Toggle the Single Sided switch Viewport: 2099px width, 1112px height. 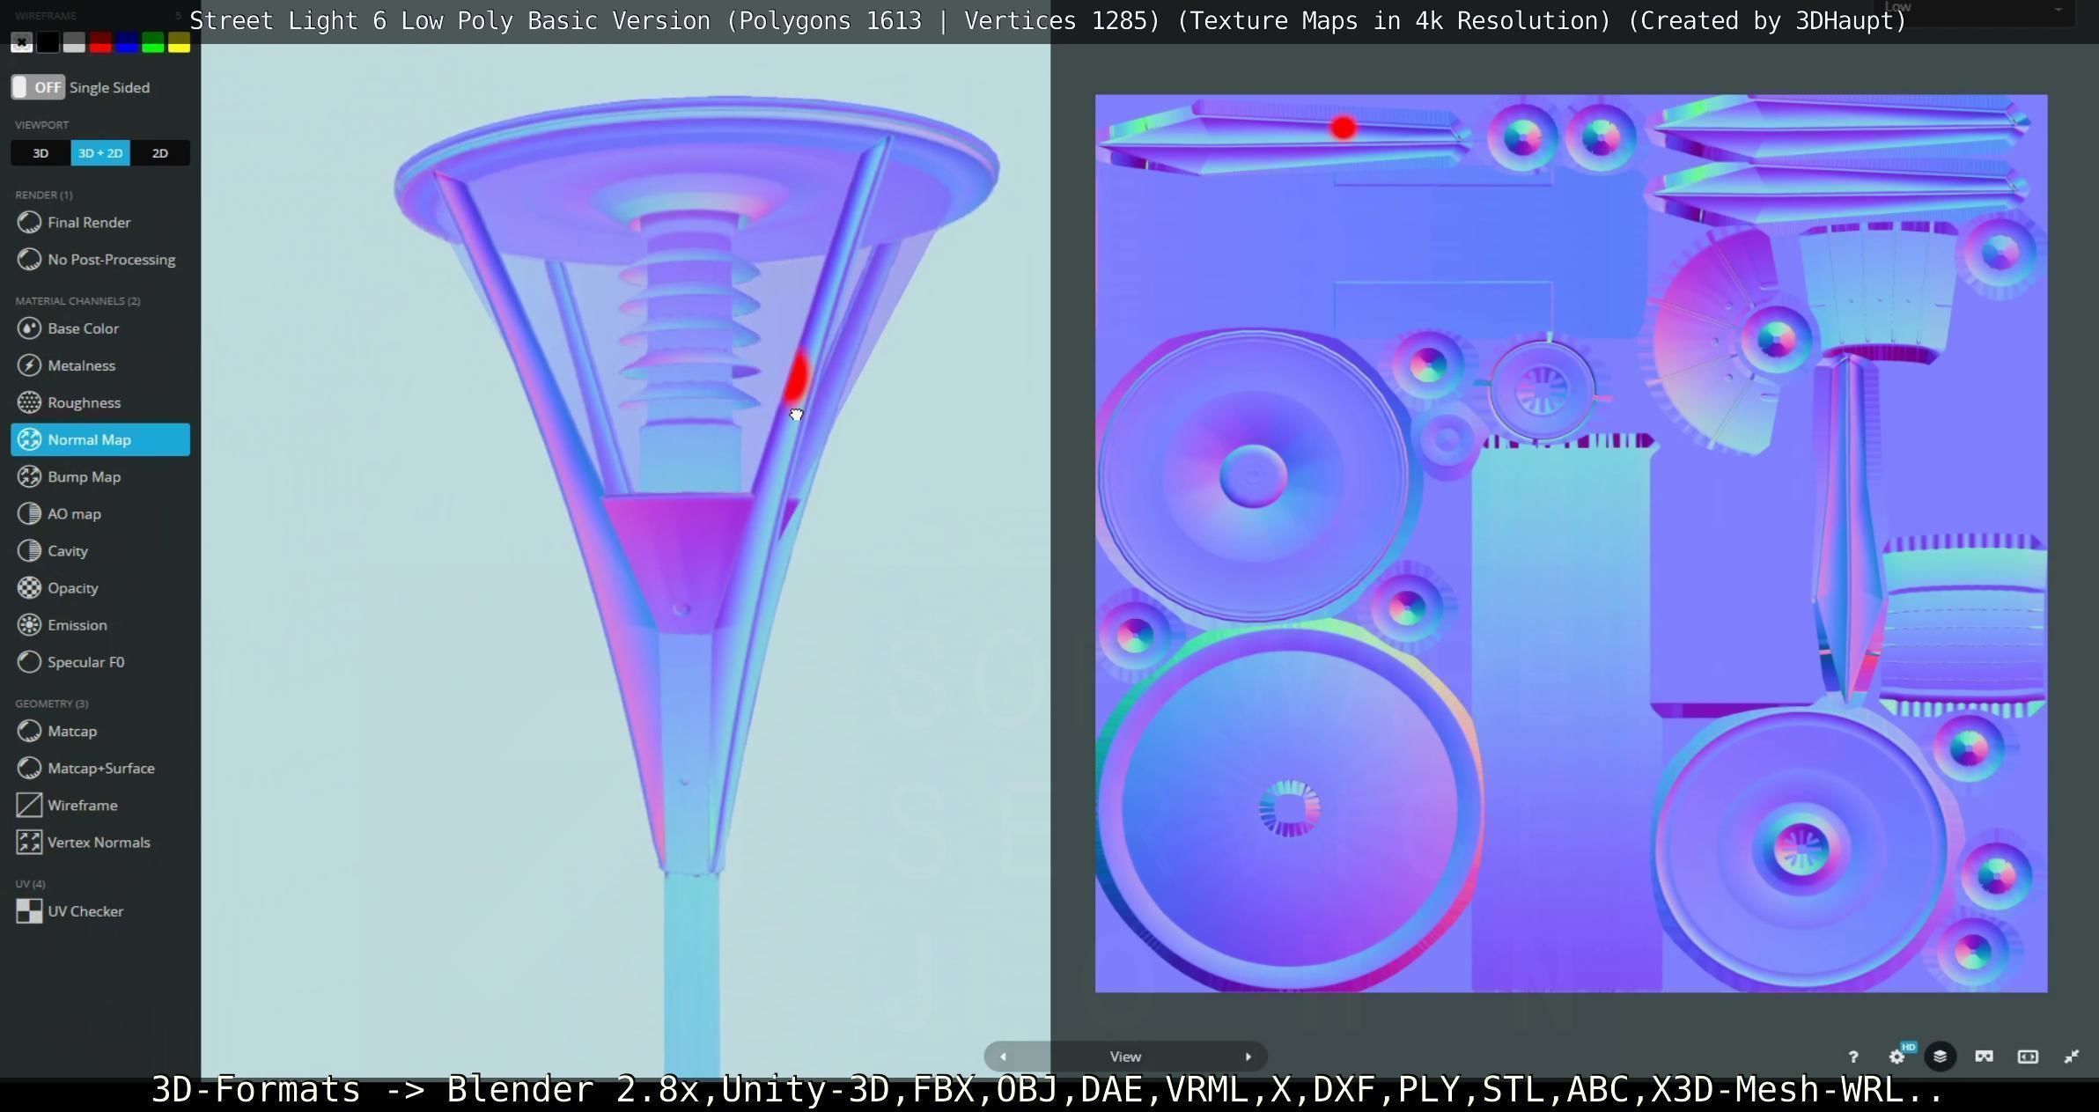pyautogui.click(x=38, y=87)
